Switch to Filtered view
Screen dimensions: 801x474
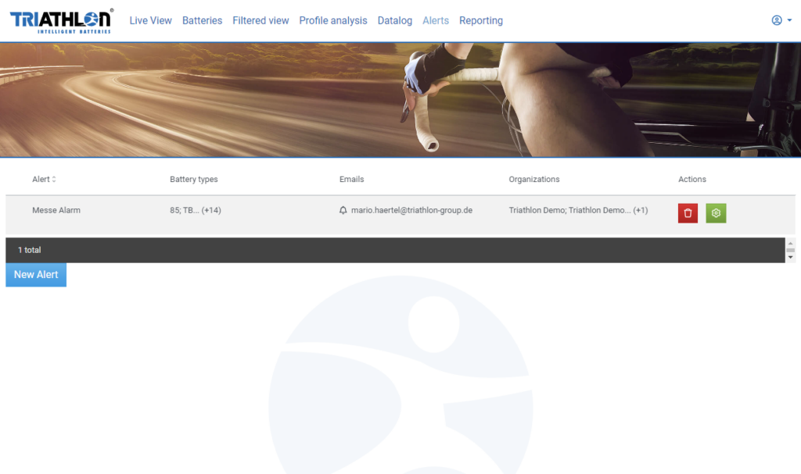(260, 20)
